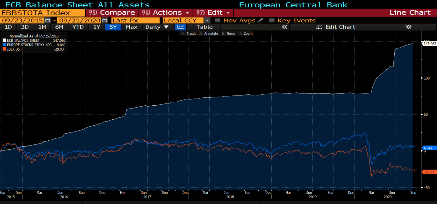Activate the Track crosshair tool

(188, 34)
